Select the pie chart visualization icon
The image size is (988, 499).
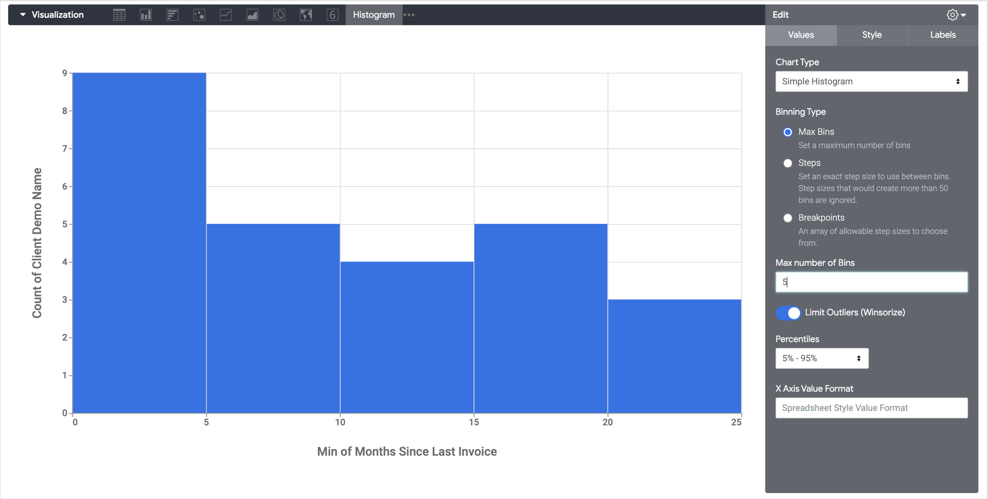pos(279,15)
